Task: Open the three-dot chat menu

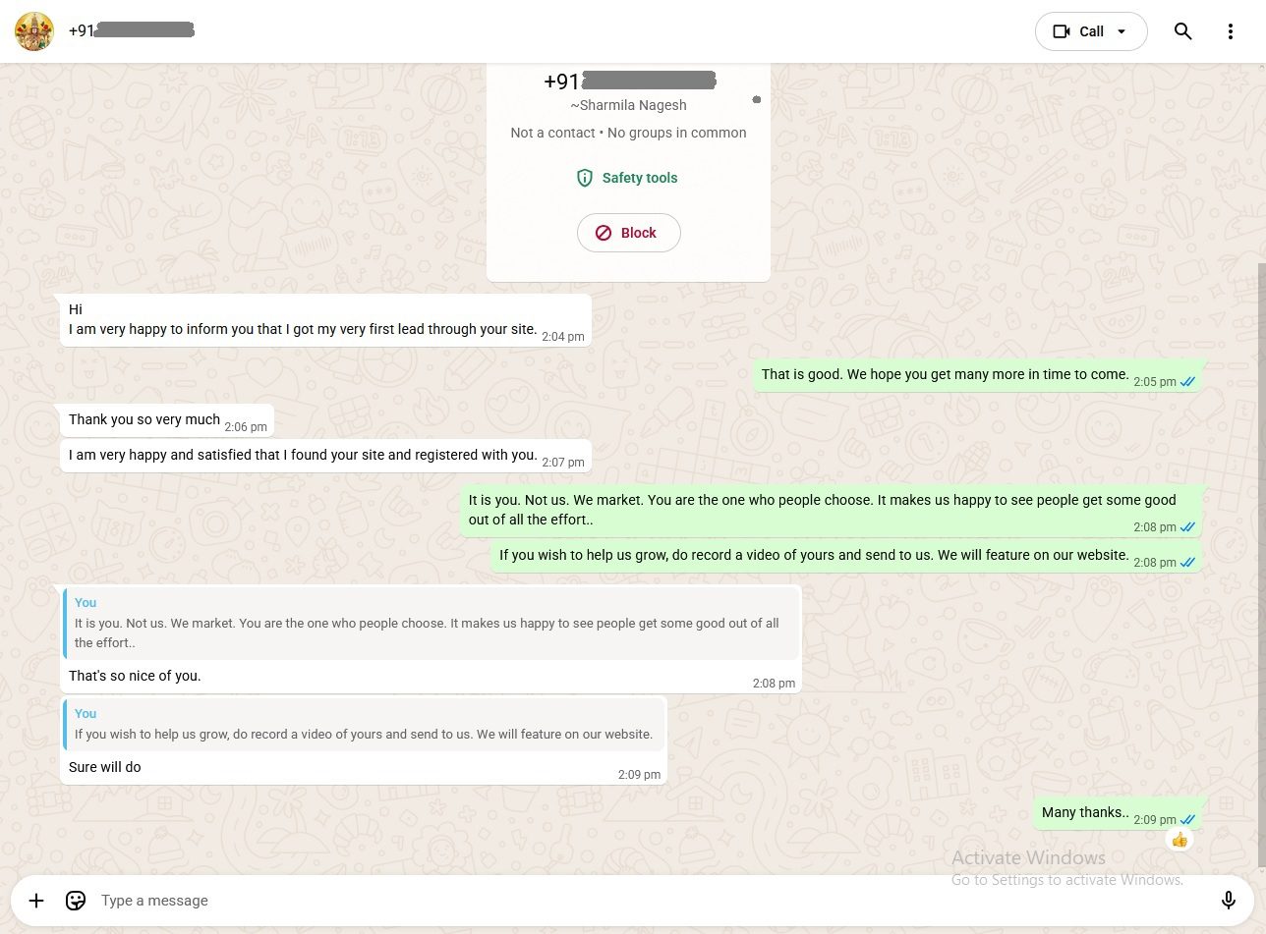Action: coord(1230,31)
